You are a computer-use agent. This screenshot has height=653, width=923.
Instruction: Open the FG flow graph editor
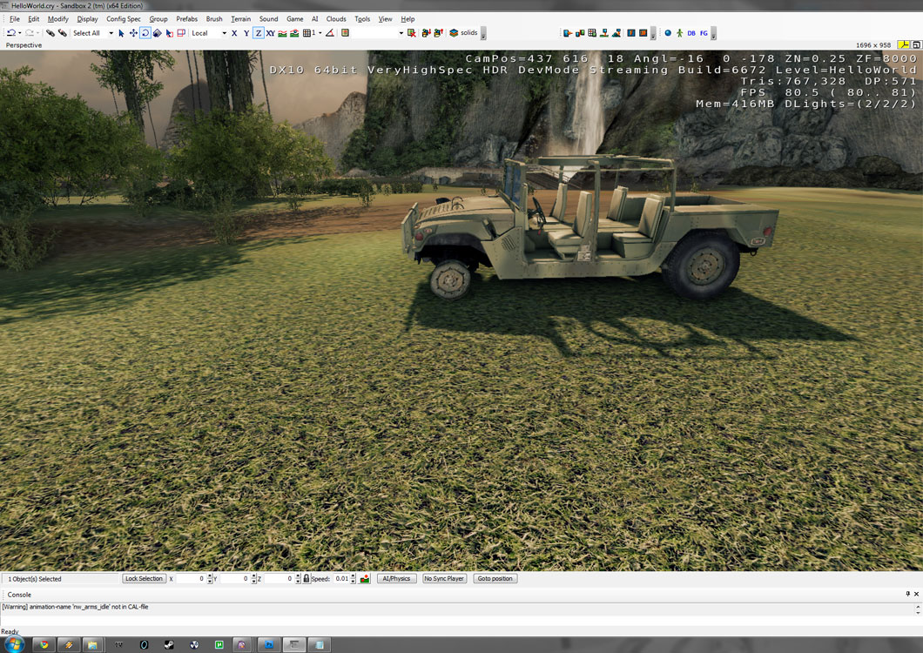[704, 33]
